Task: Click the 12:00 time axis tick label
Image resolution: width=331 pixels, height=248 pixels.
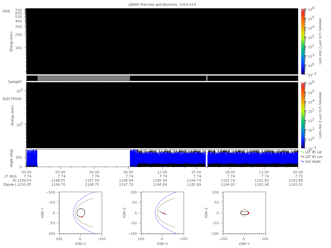Action: (162, 171)
